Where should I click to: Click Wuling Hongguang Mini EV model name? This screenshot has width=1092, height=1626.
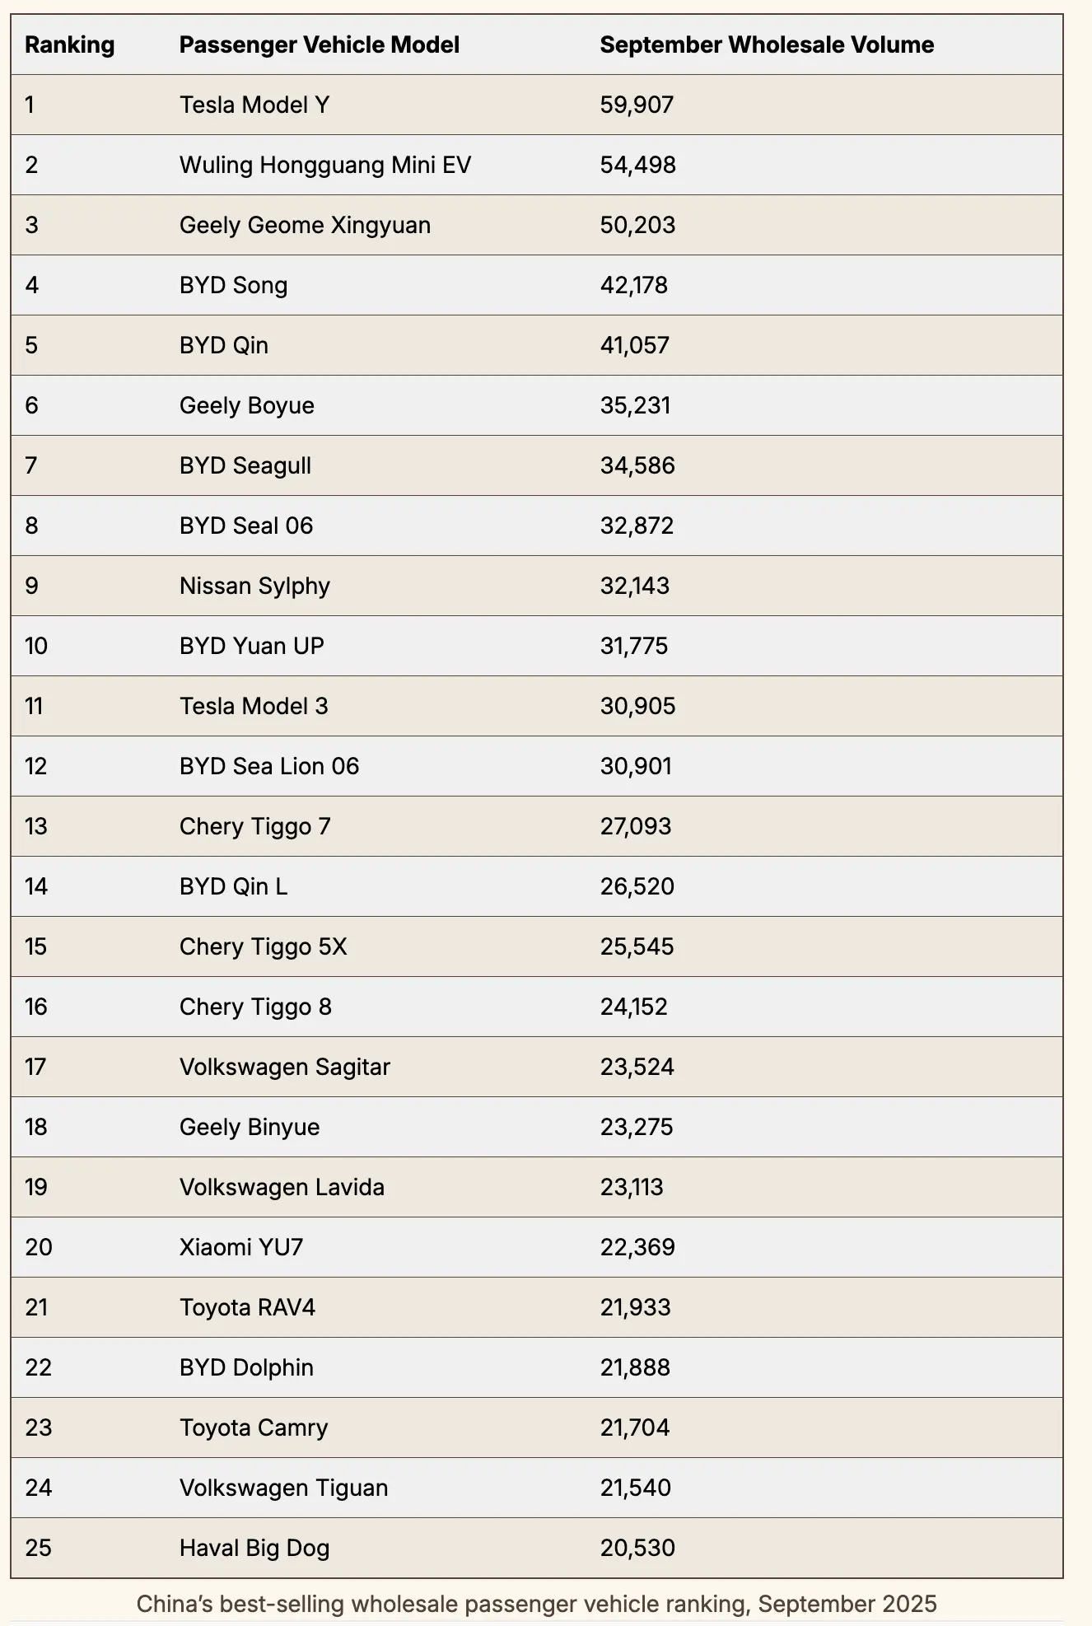325,166
